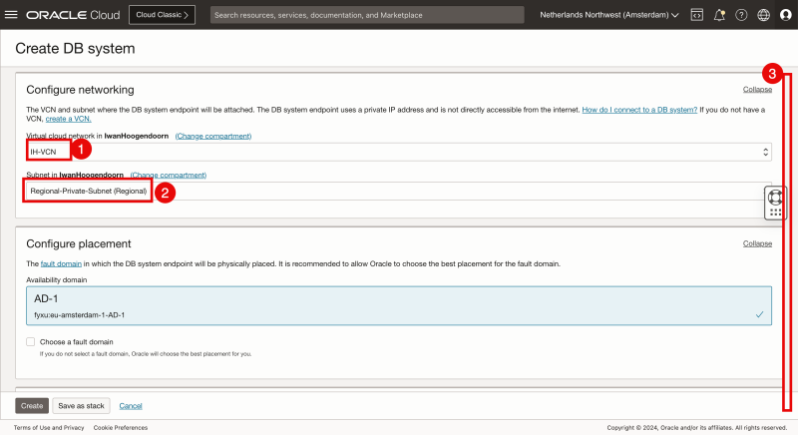Select the AD-1 availability domain card
The height and width of the screenshot is (435, 798).
tap(398, 305)
